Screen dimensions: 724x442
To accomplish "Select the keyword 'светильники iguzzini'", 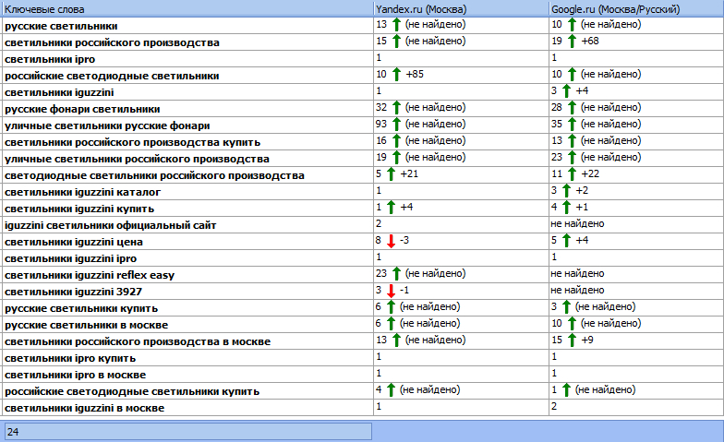I will tap(59, 92).
